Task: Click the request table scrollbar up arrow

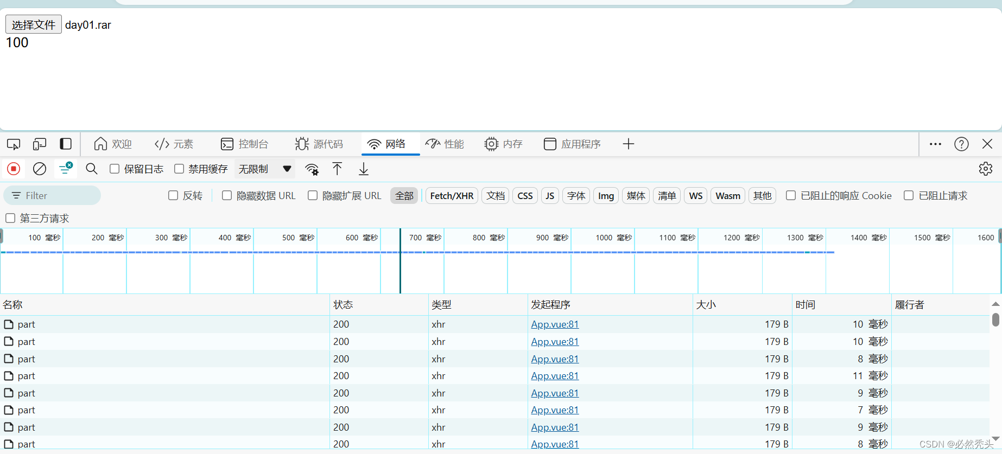Action: [x=995, y=304]
